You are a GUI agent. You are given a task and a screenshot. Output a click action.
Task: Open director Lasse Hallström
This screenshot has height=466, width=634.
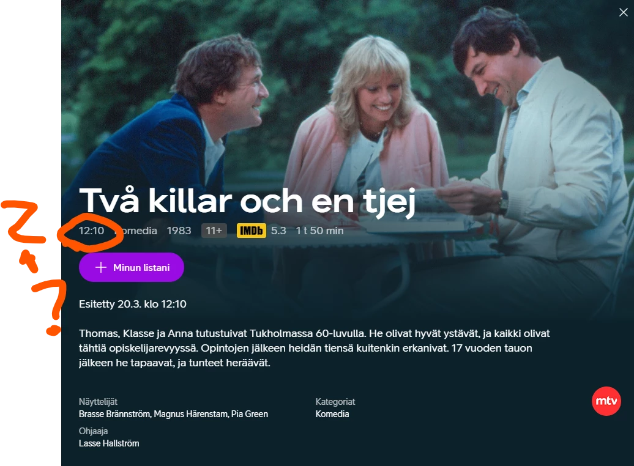tap(109, 443)
